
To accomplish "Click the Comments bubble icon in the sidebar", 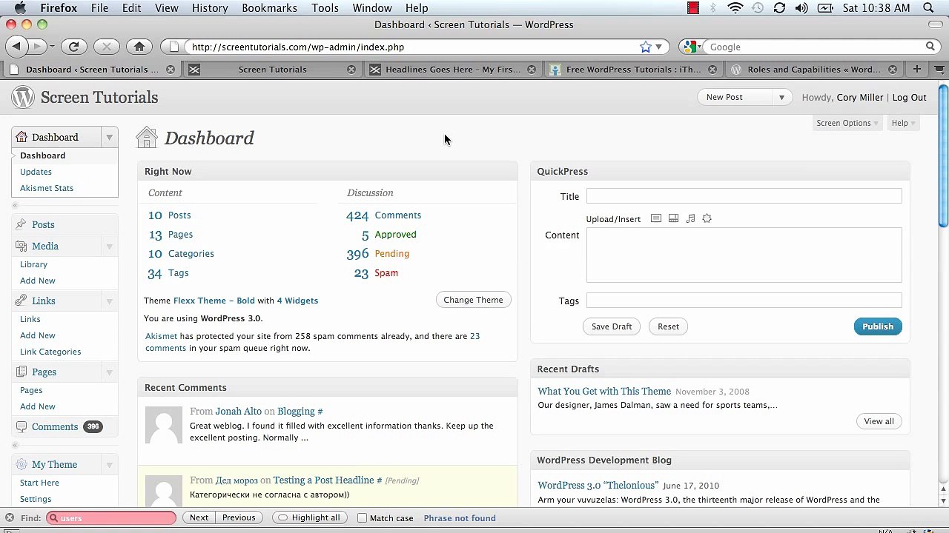I will (21, 427).
